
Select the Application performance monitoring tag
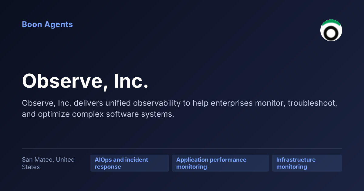221,163
